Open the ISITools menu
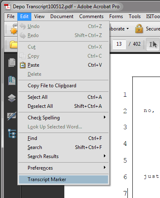This screenshot has height=198, width=160. 153,16
